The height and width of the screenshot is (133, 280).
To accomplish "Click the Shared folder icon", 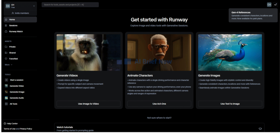I will pyautogui.click(x=6, y=53).
